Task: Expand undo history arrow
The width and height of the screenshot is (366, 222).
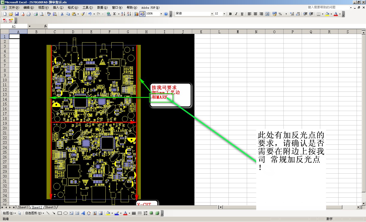Action: click(94, 14)
